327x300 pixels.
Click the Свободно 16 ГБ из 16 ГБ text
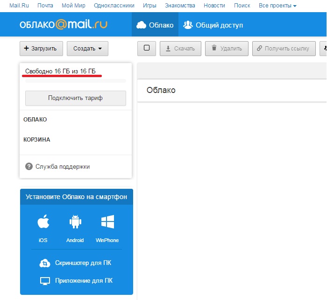(60, 71)
